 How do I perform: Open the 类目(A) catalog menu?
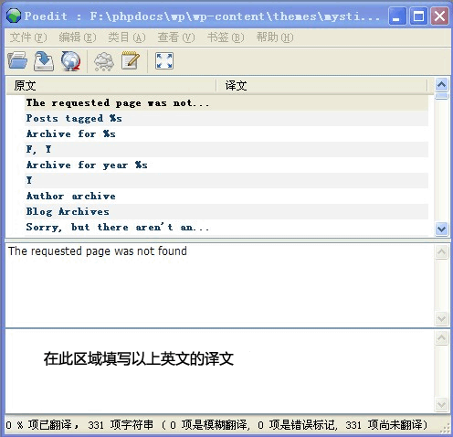coord(127,37)
